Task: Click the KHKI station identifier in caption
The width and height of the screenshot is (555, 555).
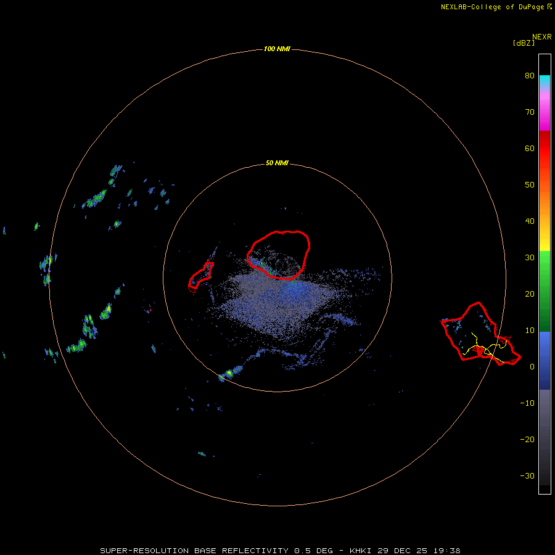Action: point(361,551)
